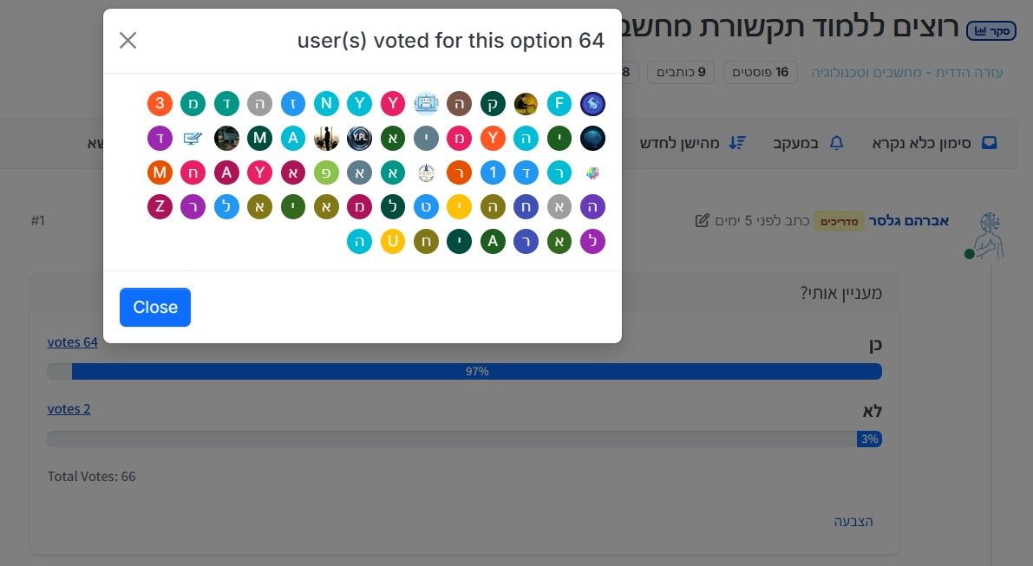Image resolution: width=1033 pixels, height=566 pixels.
Task: Open the category link עזרה הדדית
Action: 906,73
